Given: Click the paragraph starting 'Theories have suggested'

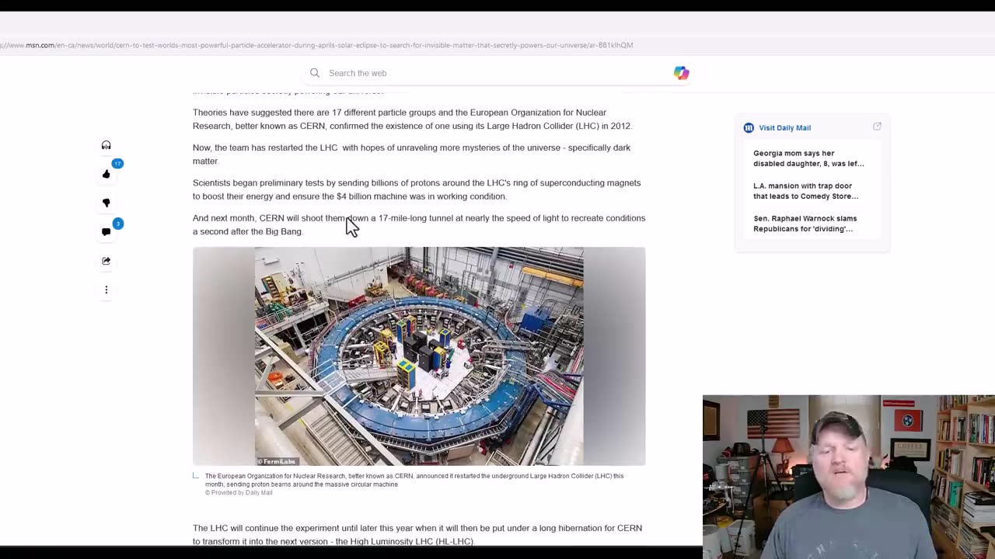Looking at the screenshot, I should (413, 119).
